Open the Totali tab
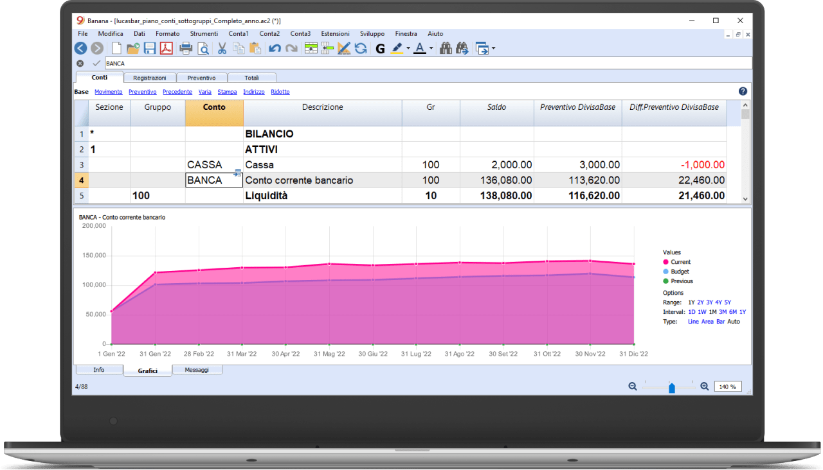823x470 pixels. tap(251, 78)
